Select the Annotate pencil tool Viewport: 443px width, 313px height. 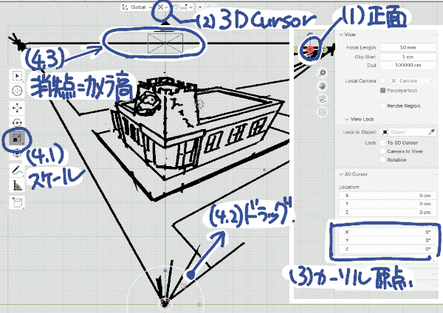17,171
